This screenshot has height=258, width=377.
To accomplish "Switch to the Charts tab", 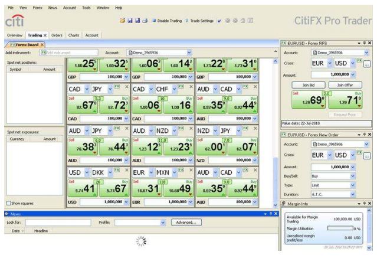I will (74, 35).
